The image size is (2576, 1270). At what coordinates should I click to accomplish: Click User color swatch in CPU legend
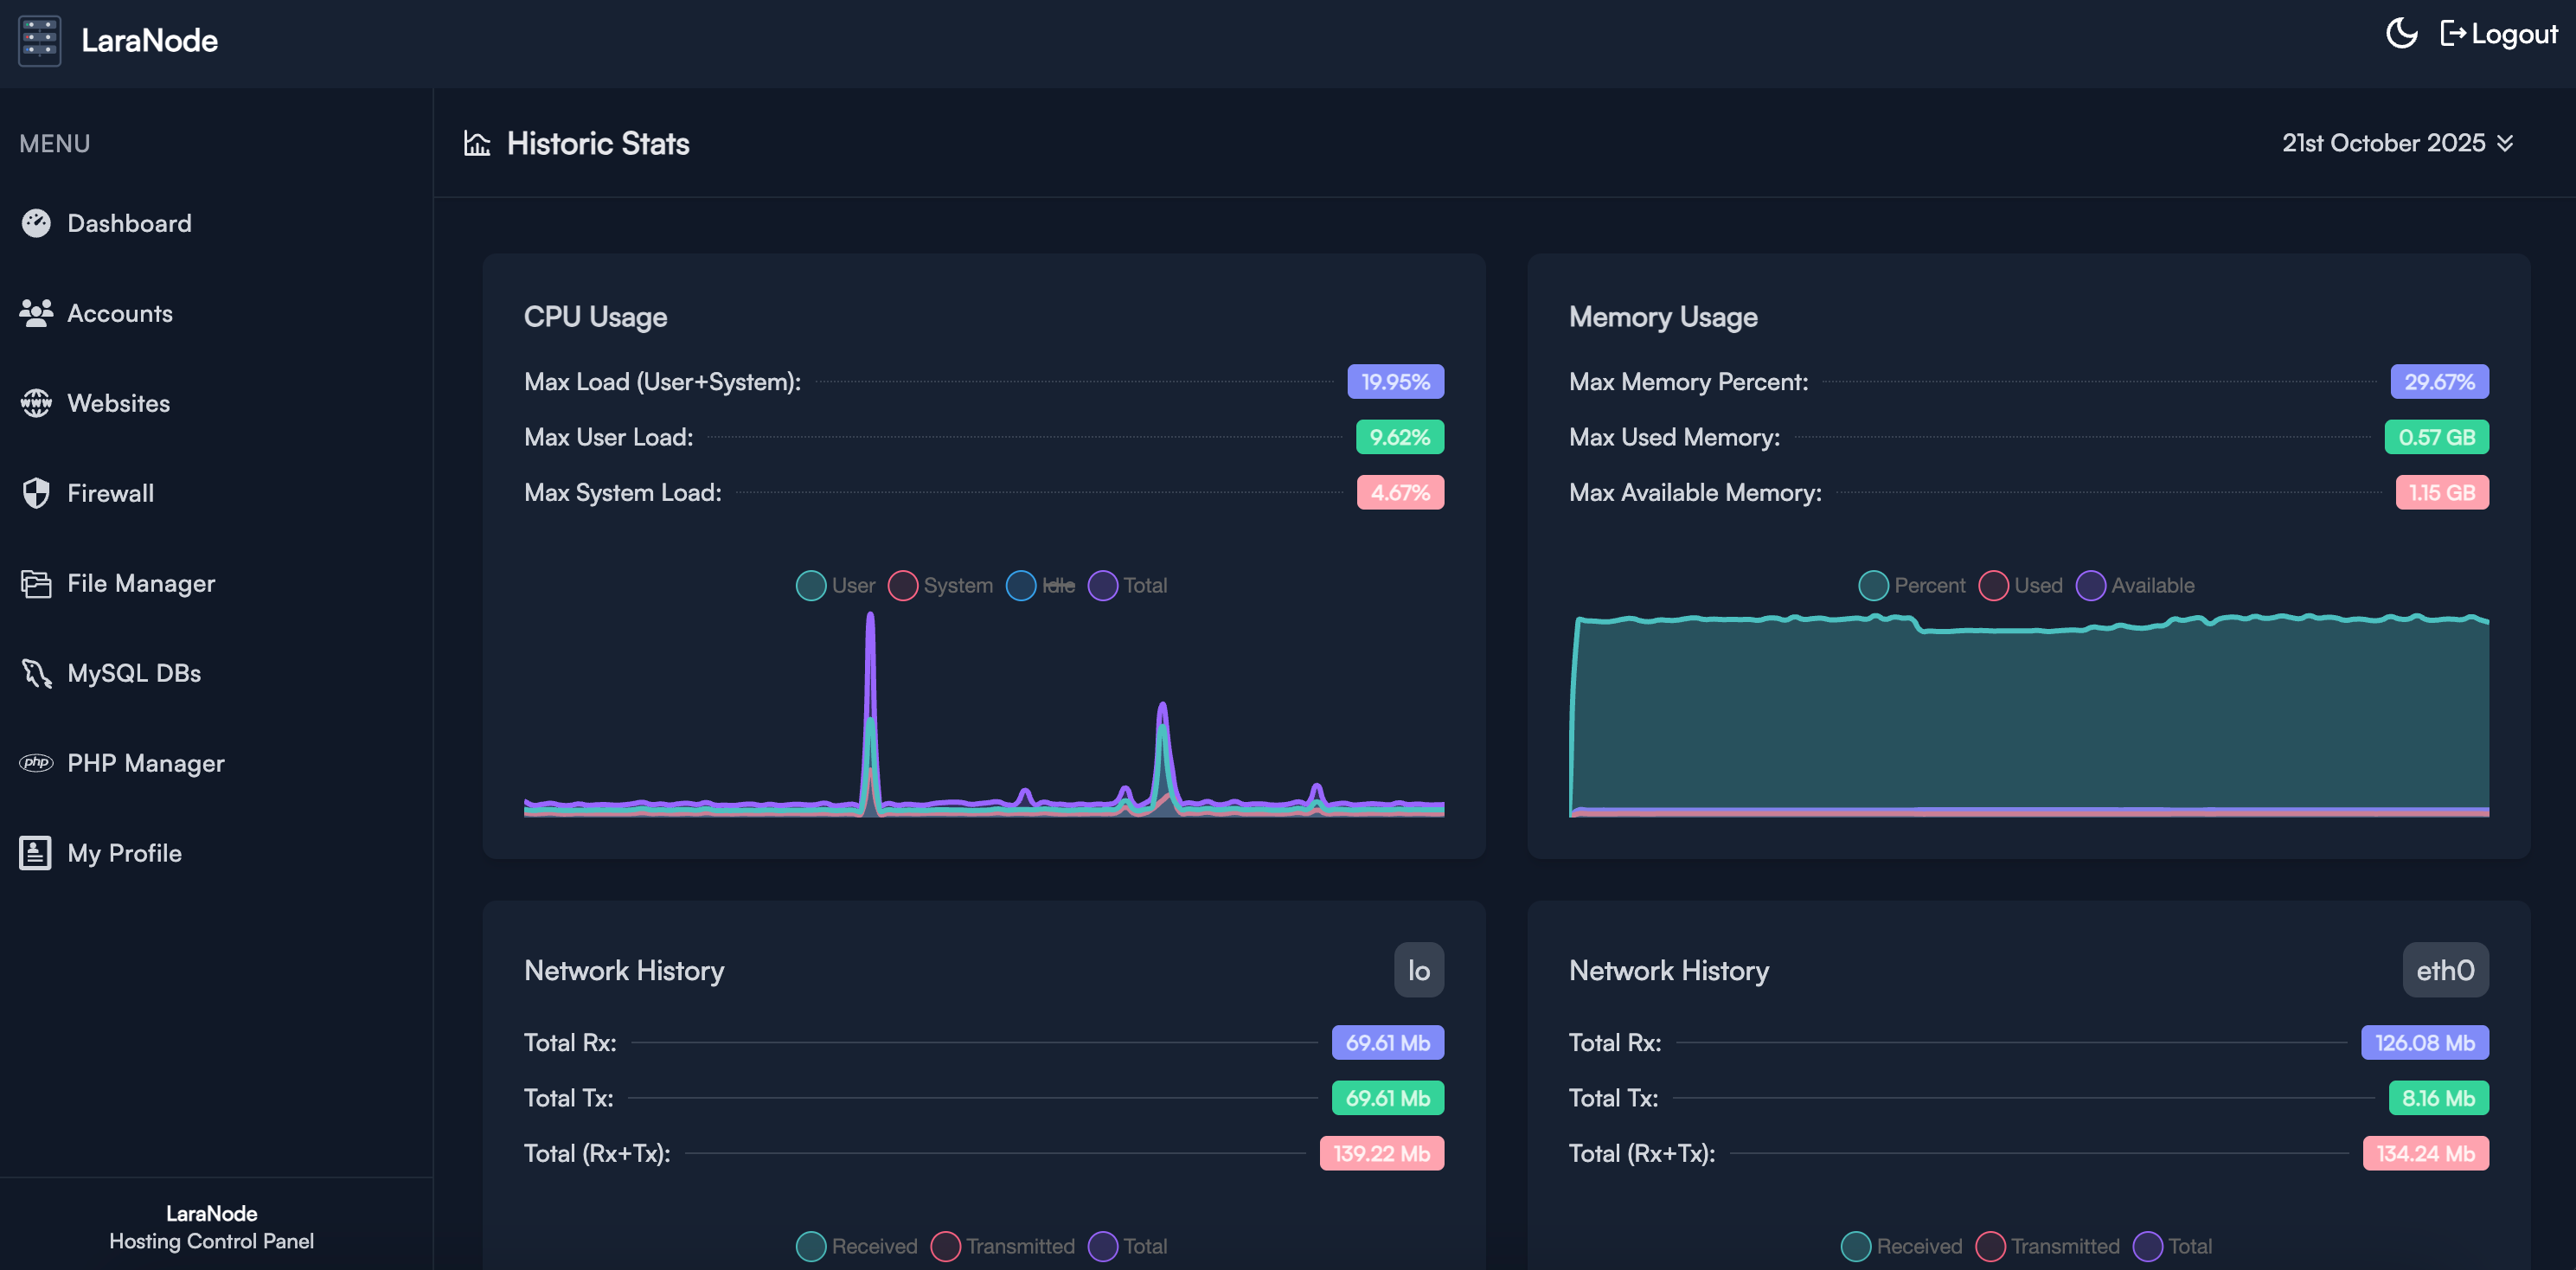pyautogui.click(x=811, y=585)
